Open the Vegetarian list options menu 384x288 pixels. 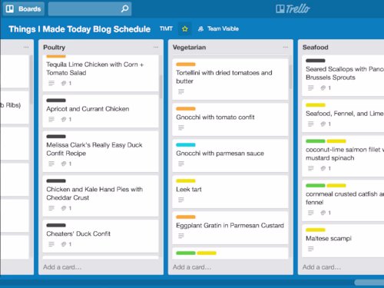(x=286, y=47)
